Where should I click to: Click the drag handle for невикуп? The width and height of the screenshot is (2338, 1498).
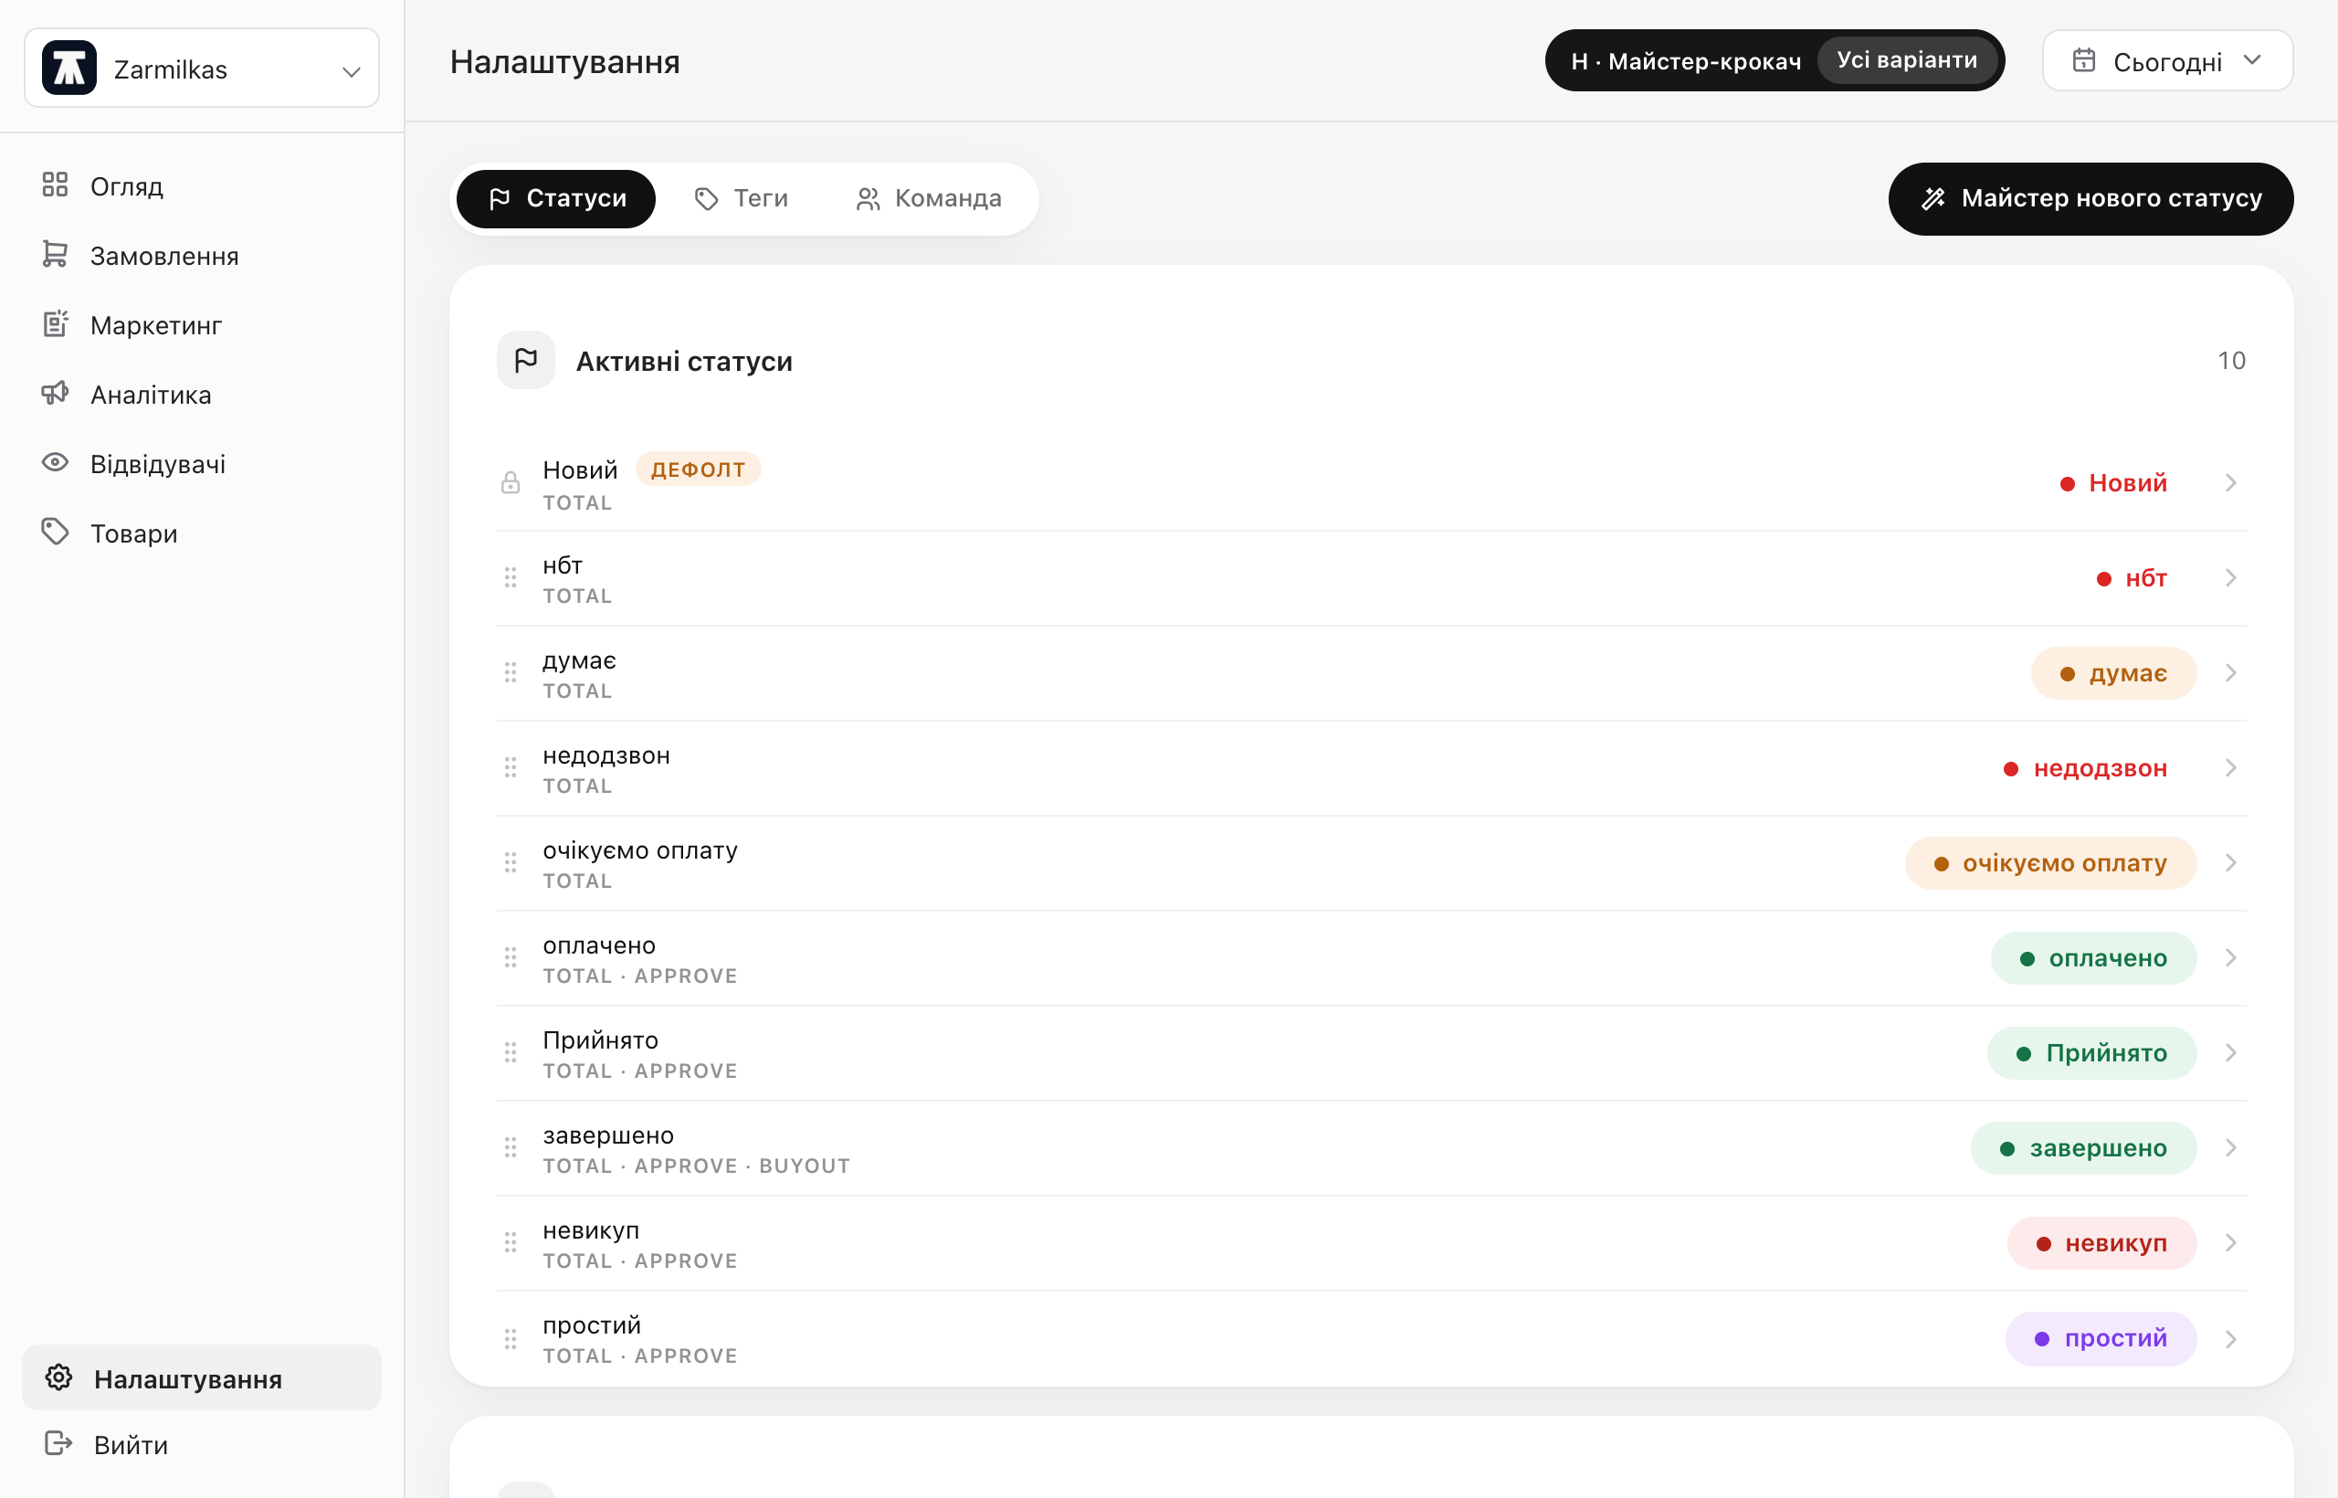coord(511,1243)
